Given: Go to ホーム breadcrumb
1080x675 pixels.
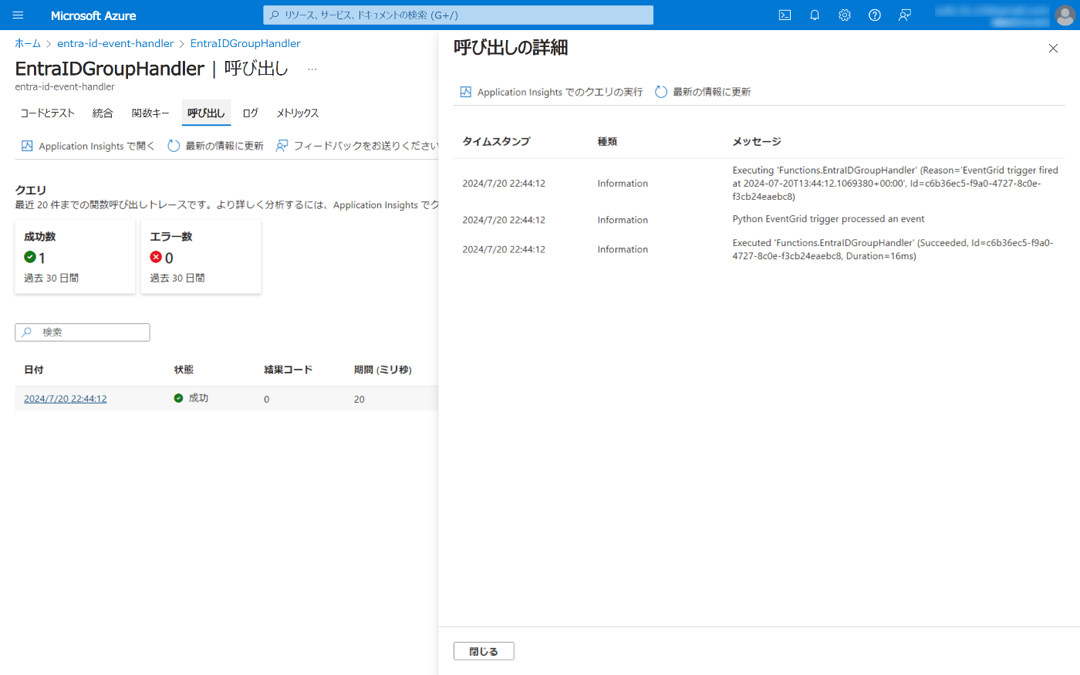Looking at the screenshot, I should 28,44.
